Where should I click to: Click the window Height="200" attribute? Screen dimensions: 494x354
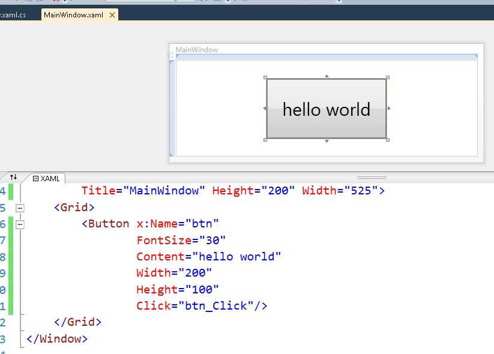click(254, 191)
